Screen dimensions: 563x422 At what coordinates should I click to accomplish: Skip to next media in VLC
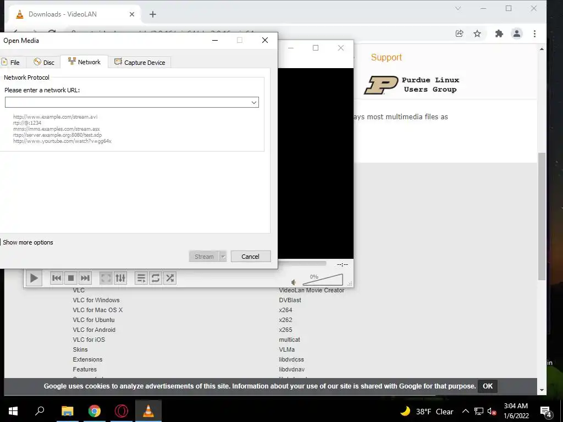(x=85, y=278)
